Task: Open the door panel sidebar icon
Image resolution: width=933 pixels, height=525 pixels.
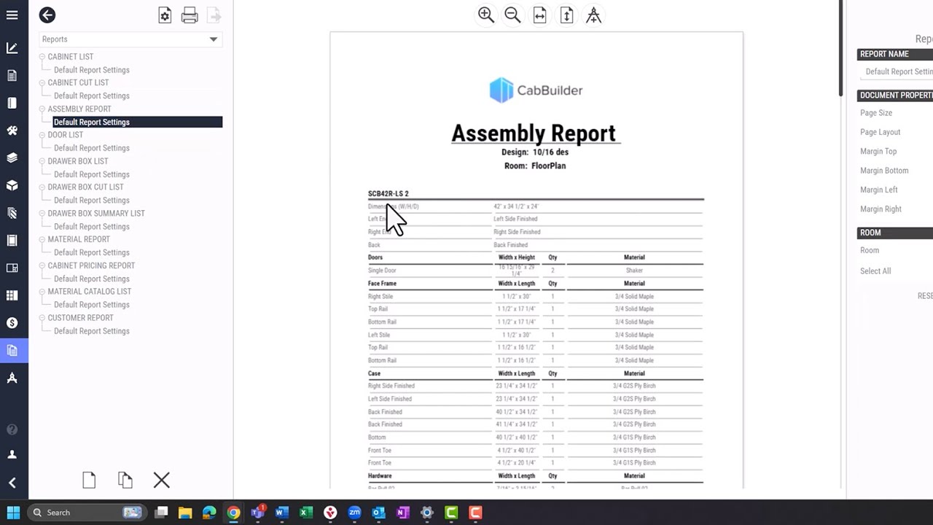Action: [x=12, y=240]
